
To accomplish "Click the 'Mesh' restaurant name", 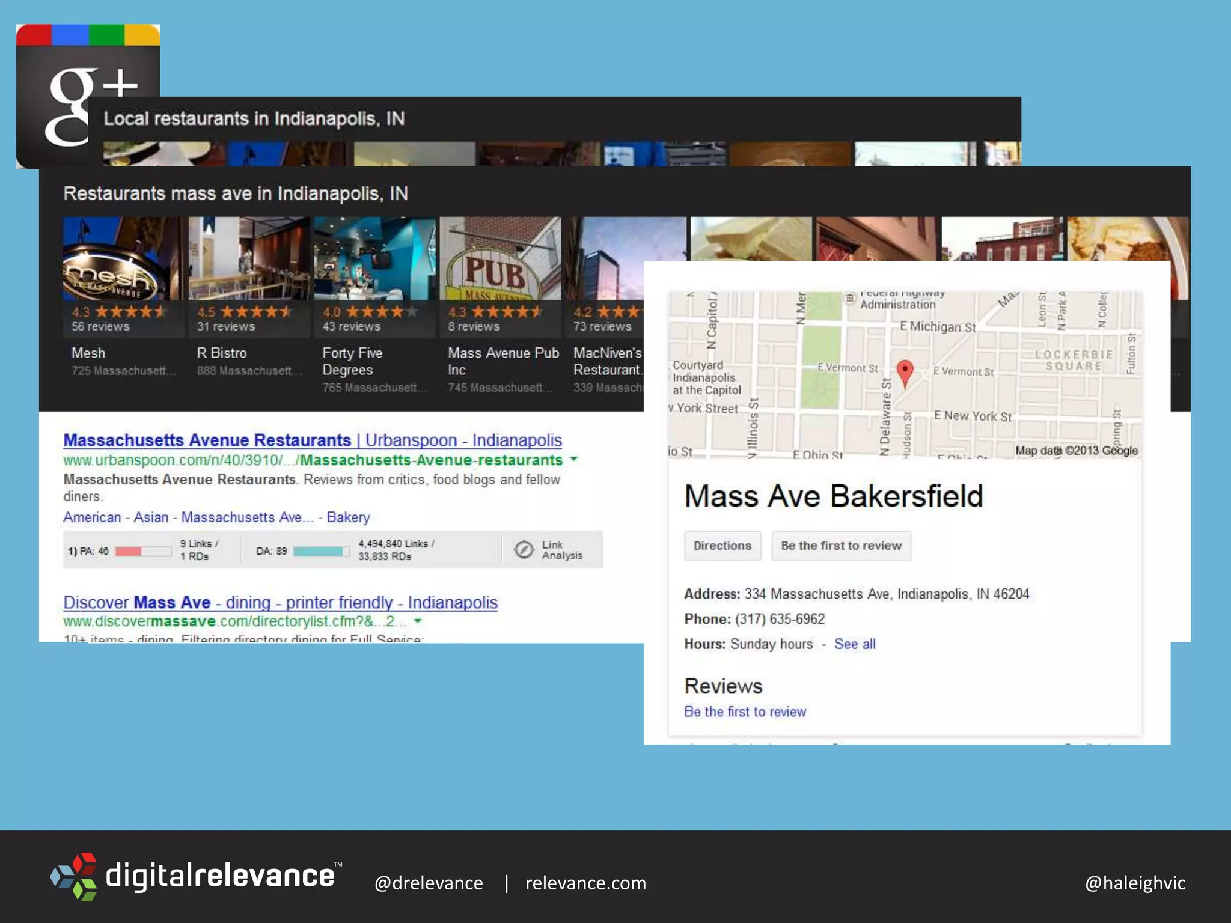I will (x=88, y=353).
